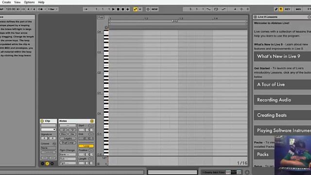Click the :2 half tempo button
The height and width of the screenshot is (175, 311).
pyautogui.click(x=64, y=130)
